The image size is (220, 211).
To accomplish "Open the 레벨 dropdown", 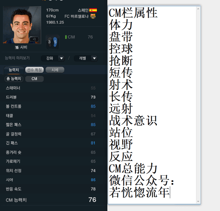I will [86, 58].
